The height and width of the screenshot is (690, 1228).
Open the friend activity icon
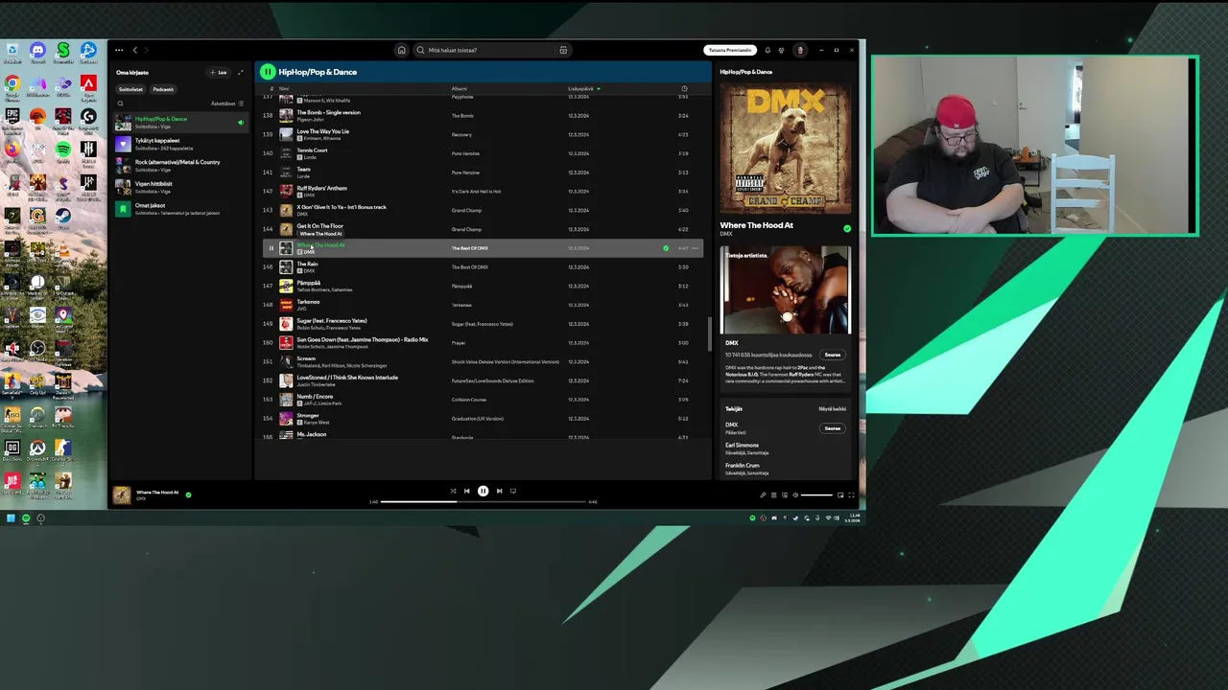coord(781,50)
